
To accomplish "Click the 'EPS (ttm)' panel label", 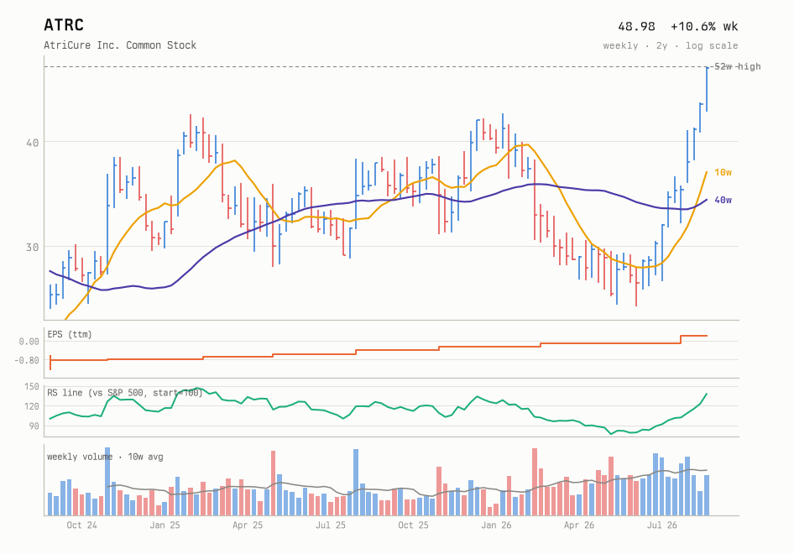I will [x=70, y=334].
